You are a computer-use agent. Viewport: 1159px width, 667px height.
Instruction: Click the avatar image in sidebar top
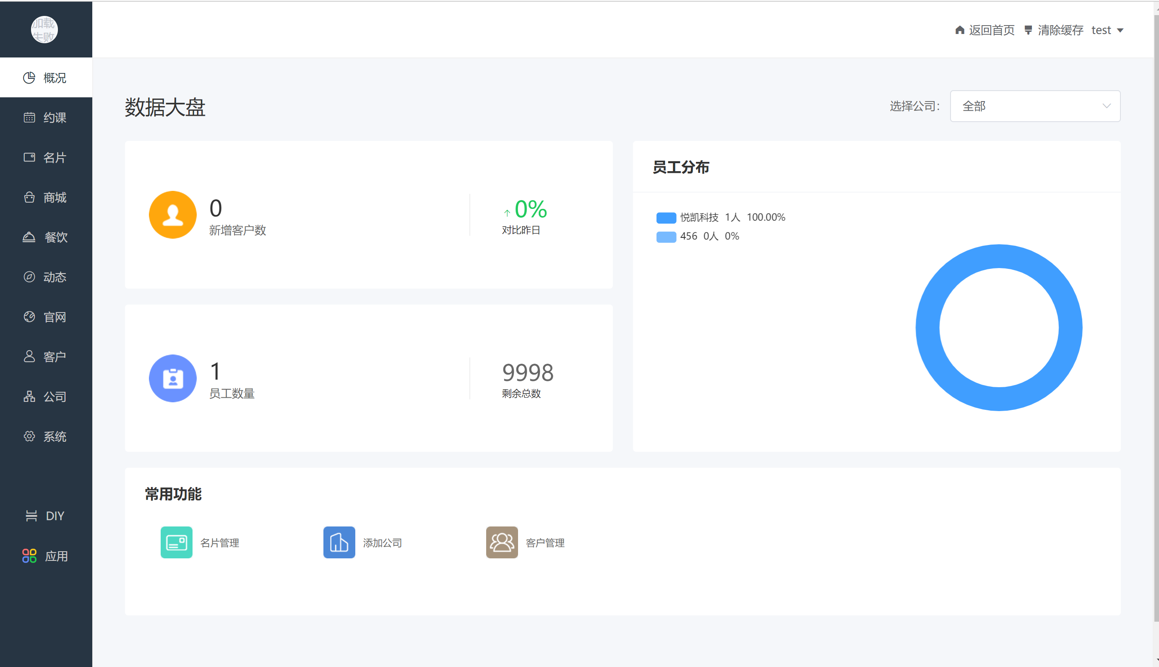44,30
